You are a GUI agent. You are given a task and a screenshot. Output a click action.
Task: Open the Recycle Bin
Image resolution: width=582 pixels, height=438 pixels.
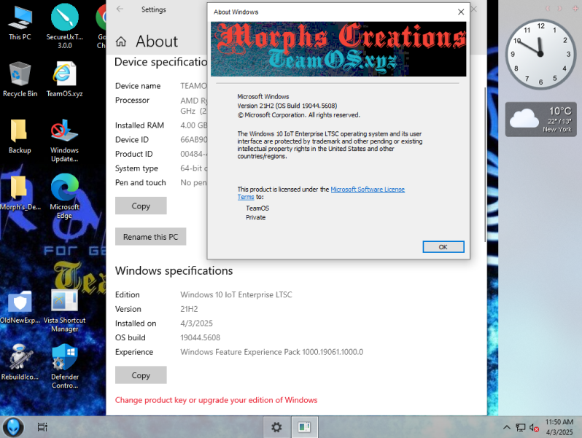tap(20, 79)
